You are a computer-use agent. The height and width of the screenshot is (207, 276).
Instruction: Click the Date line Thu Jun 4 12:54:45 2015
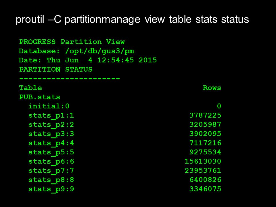pyautogui.click(x=88, y=60)
